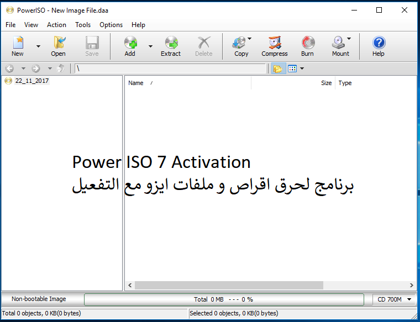Click the New image toolbar icon

pyautogui.click(x=18, y=43)
